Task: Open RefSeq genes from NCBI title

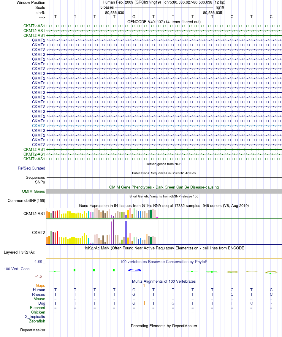Action: point(164,164)
